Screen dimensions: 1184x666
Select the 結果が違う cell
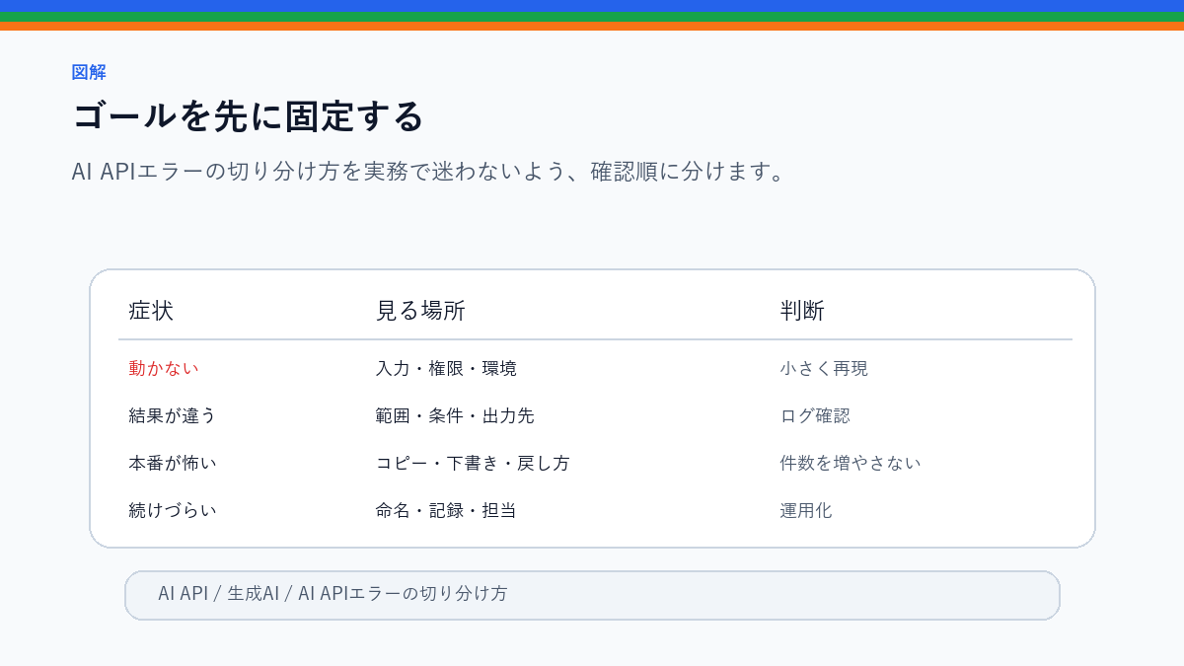tap(173, 415)
